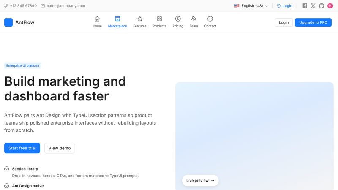Click the 'Ant Design native' feature title
Viewport: 338px width, 190px height.
28,186
